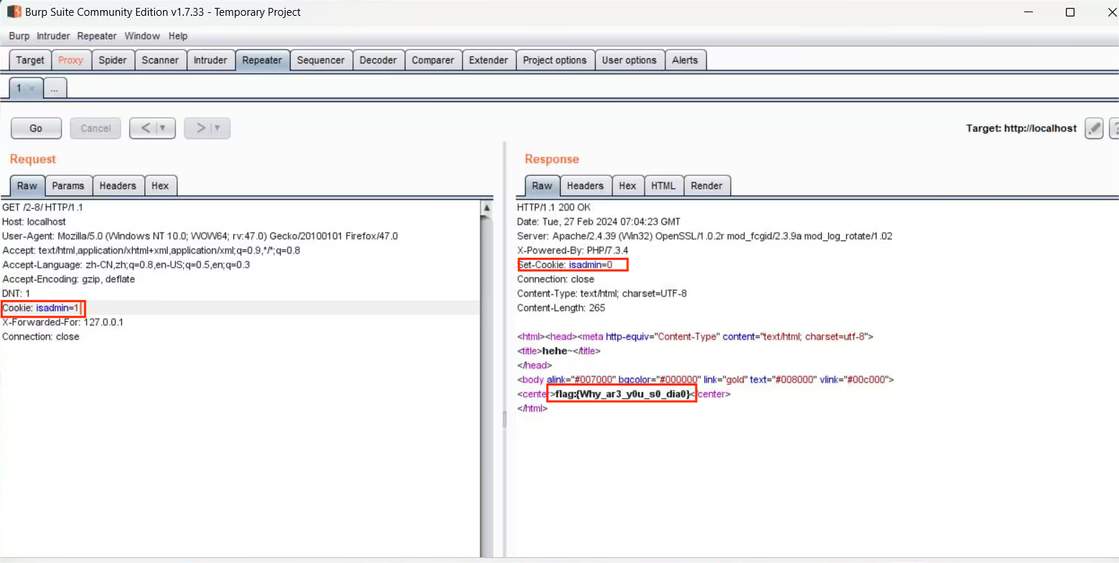Select the Repeater tool tab
1119x563 pixels.
coord(262,60)
